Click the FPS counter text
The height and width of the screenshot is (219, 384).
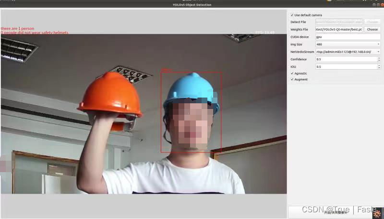point(265,33)
